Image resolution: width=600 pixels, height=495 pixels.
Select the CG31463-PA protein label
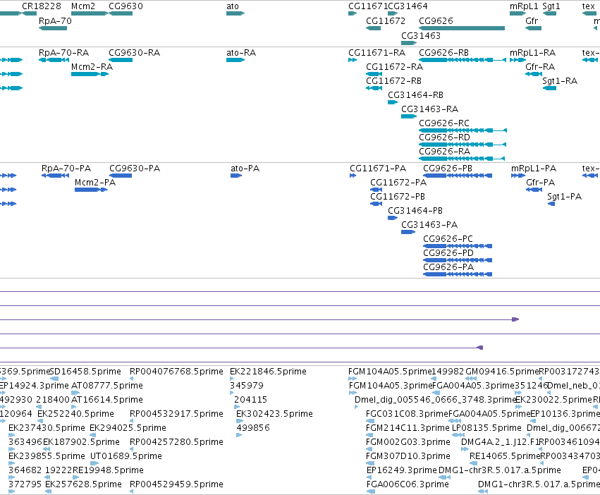(429, 225)
